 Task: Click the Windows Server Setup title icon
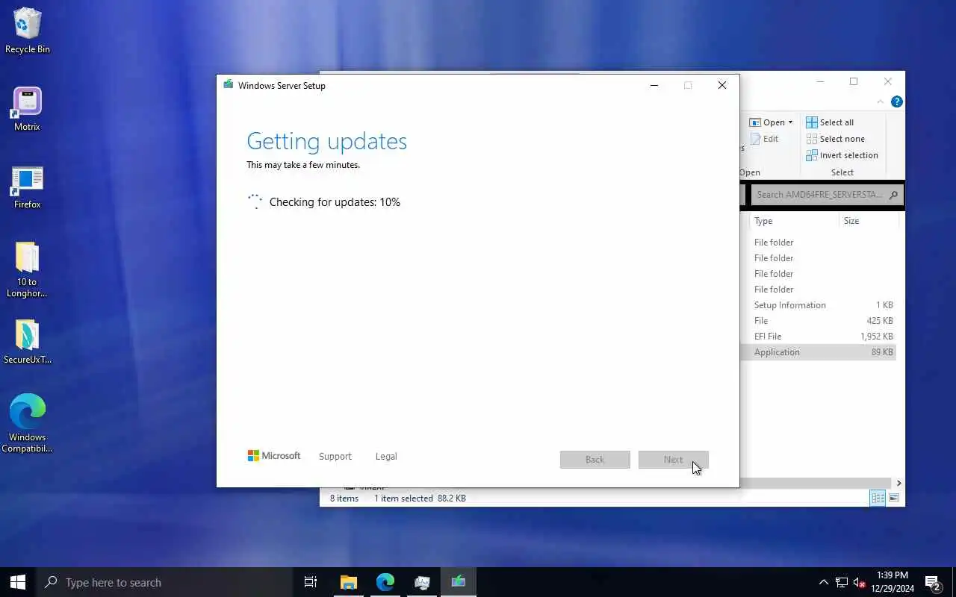(229, 85)
